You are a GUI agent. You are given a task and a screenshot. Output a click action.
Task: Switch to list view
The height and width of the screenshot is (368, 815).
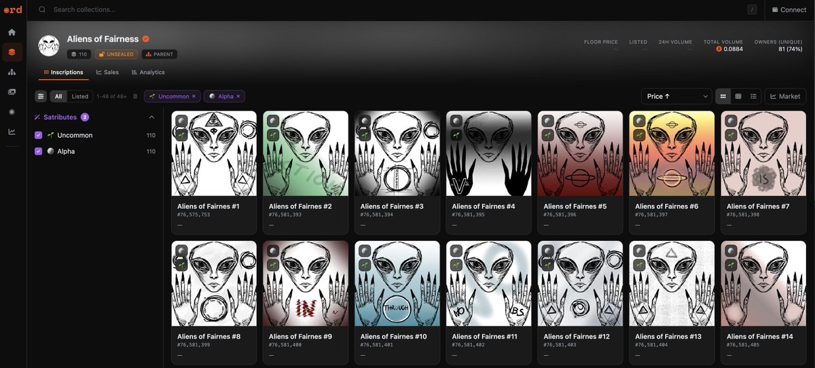pyautogui.click(x=753, y=96)
